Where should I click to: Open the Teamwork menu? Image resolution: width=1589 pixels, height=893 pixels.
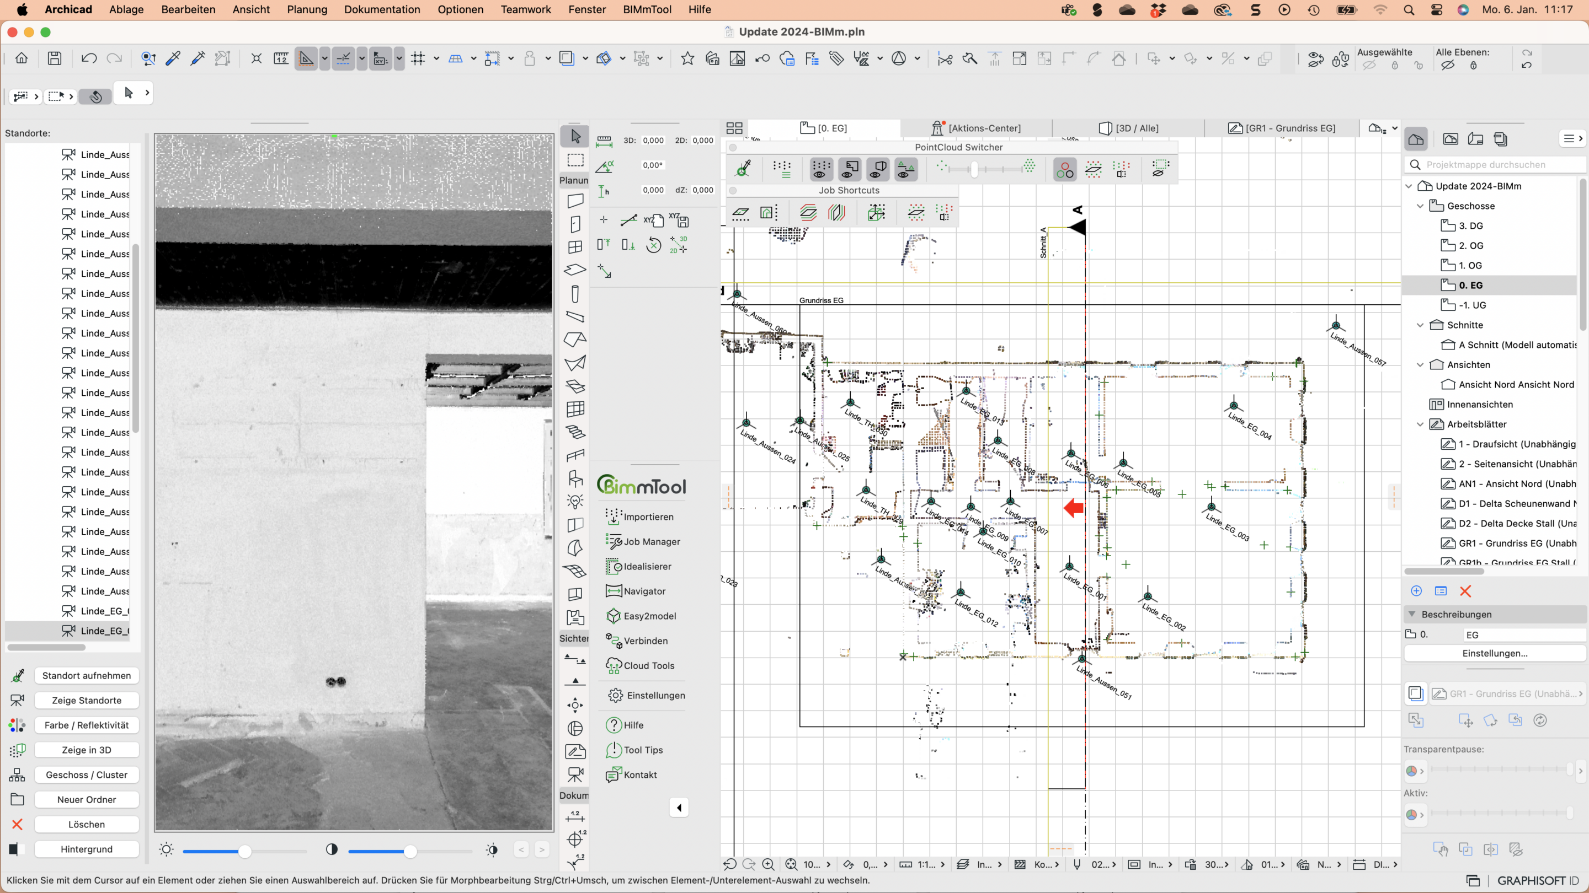point(526,9)
